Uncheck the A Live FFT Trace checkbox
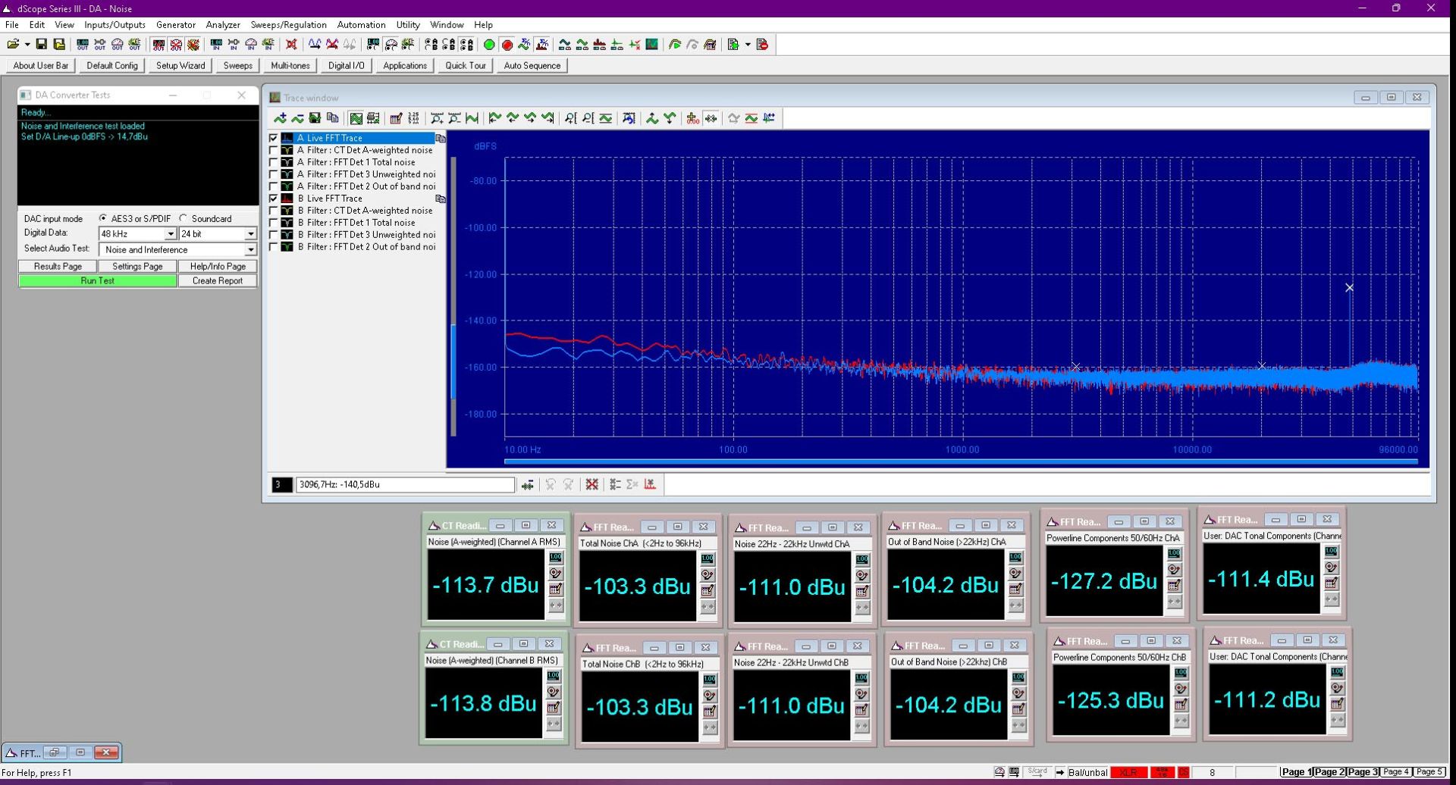1456x785 pixels. (x=274, y=138)
